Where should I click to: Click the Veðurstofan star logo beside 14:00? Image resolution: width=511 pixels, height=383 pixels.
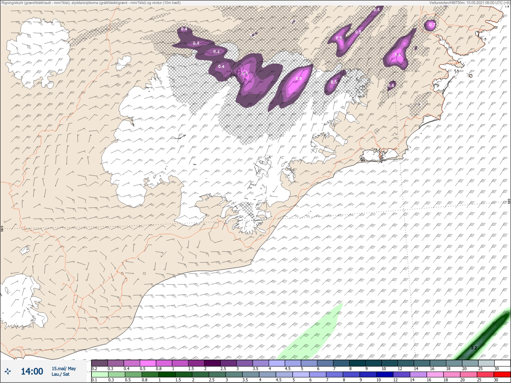(8, 372)
